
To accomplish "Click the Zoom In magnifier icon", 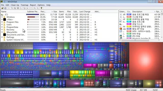I will tap(35, 8).
